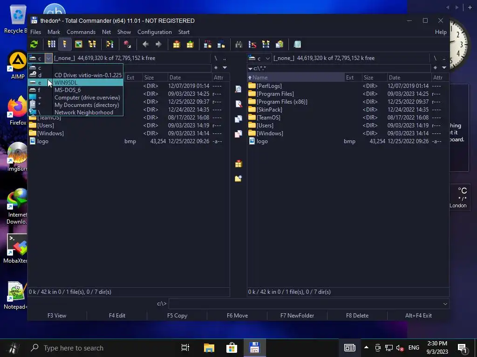Go forward with the right arrow icon
Image resolution: width=477 pixels, height=357 pixels.
[x=159, y=44]
